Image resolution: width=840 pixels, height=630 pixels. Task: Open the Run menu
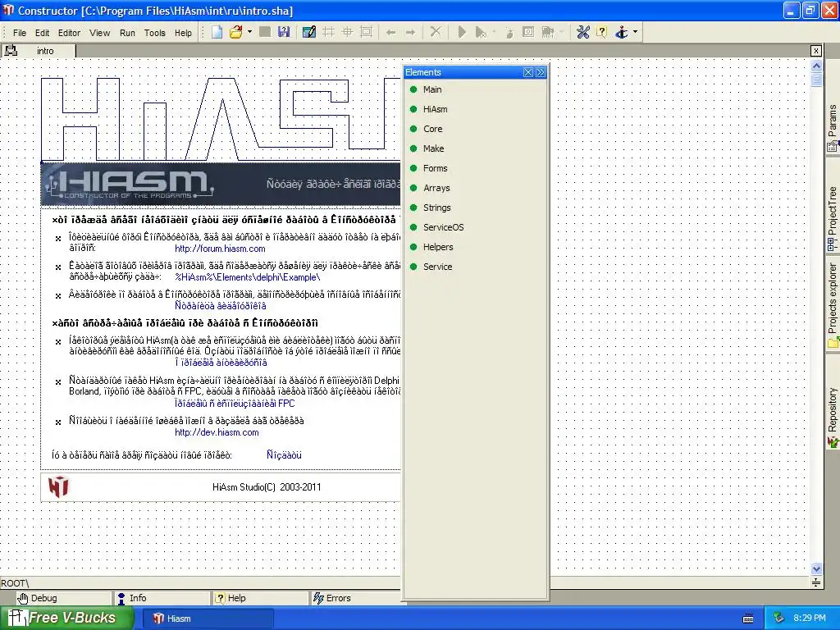[x=127, y=33]
